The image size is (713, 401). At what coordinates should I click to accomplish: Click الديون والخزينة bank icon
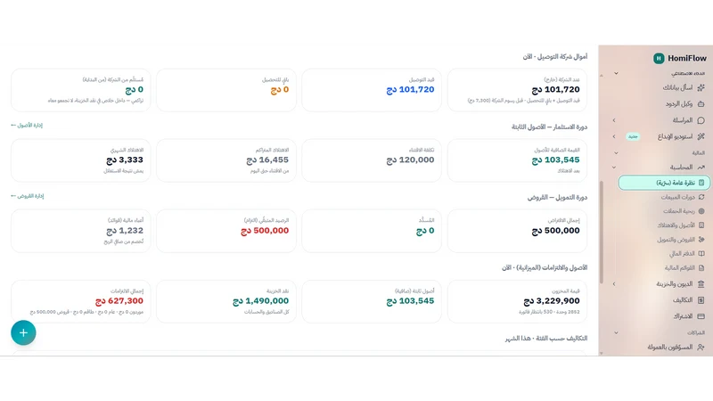click(701, 284)
